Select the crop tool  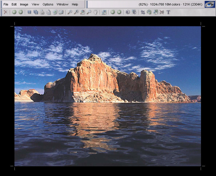coord(143,12)
